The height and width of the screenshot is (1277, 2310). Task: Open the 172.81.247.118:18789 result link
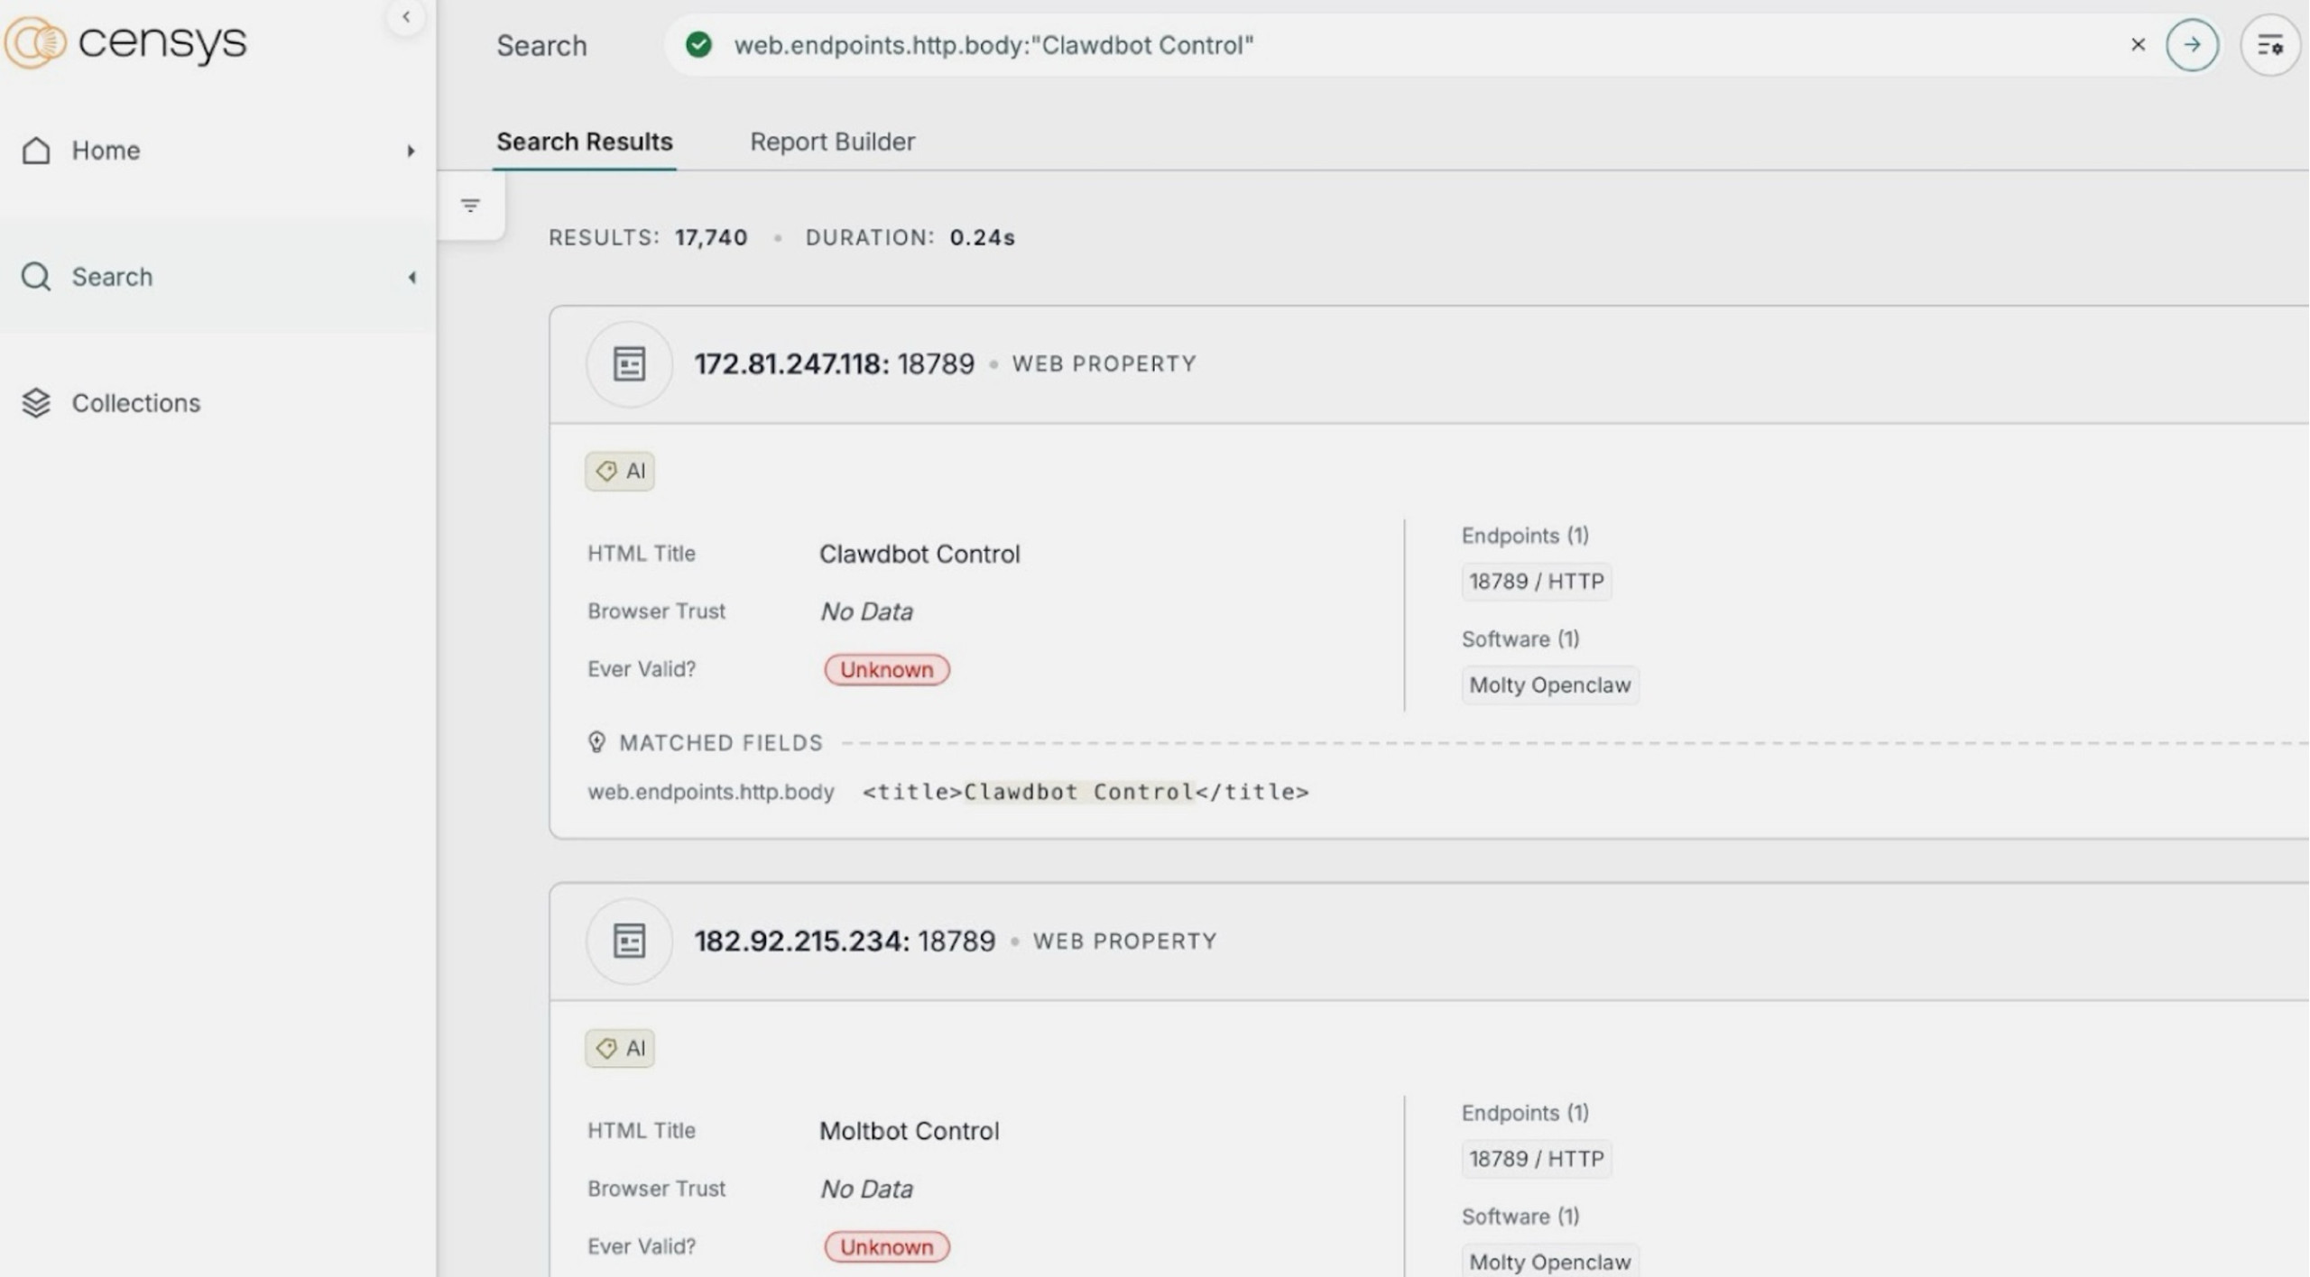pyautogui.click(x=834, y=364)
